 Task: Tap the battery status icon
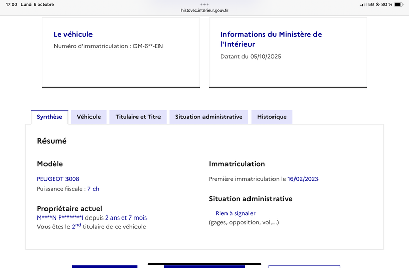pos(399,4)
